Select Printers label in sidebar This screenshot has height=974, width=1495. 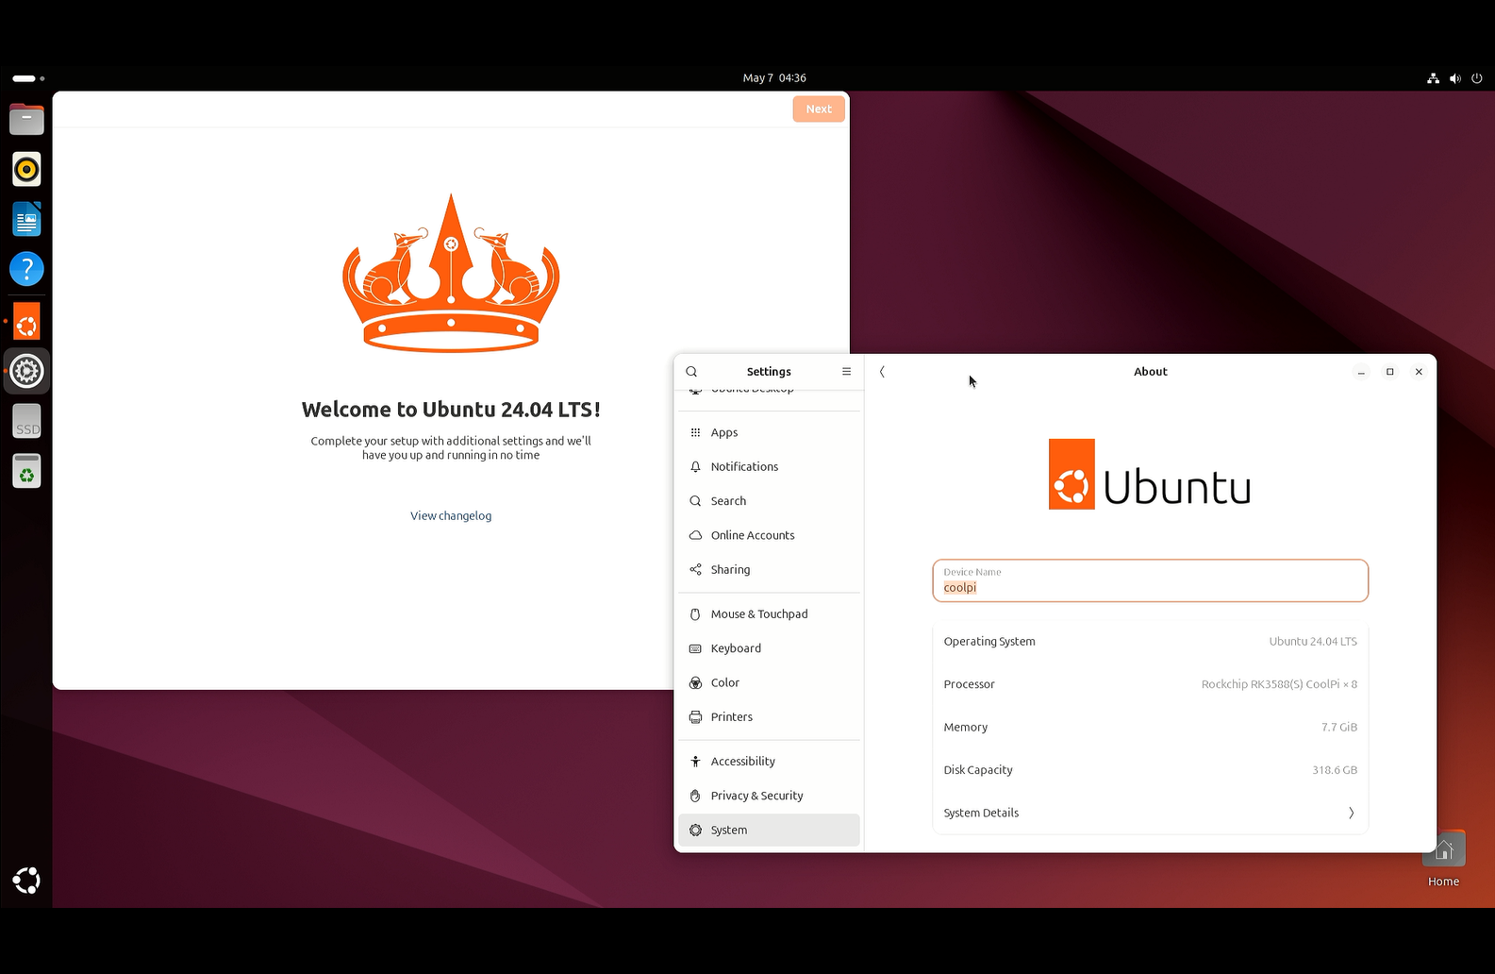[x=732, y=717]
